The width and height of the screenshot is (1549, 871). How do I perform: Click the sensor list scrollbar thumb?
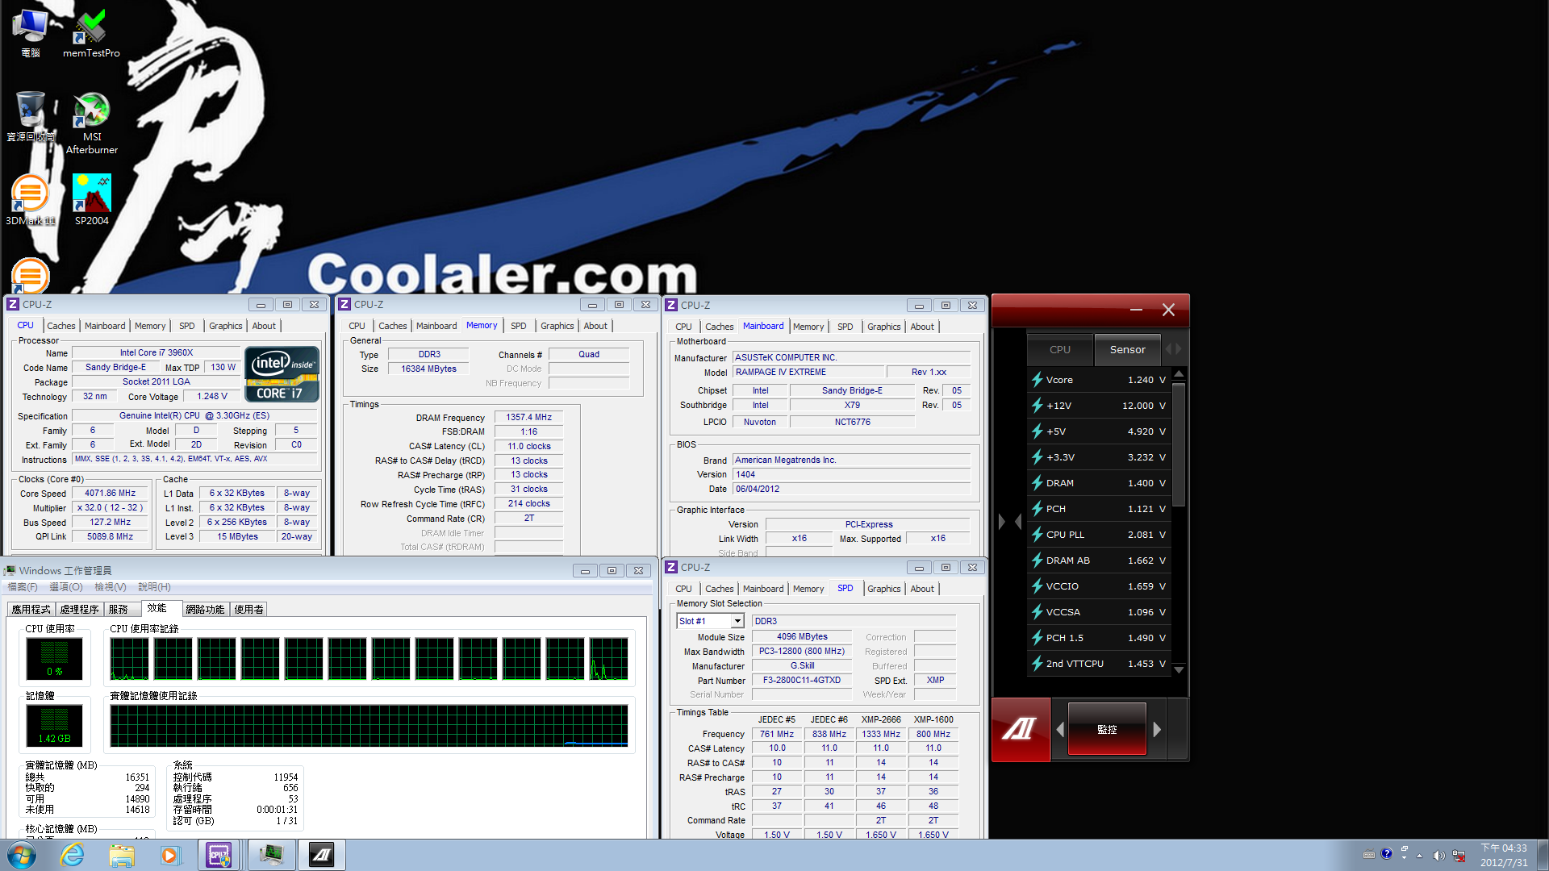point(1179,444)
